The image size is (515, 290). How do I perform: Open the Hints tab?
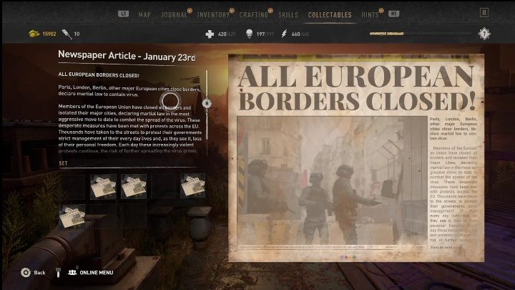[371, 15]
